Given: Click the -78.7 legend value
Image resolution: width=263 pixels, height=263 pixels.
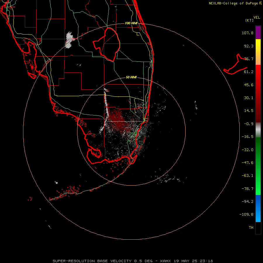Looking at the screenshot, I should point(248,189).
